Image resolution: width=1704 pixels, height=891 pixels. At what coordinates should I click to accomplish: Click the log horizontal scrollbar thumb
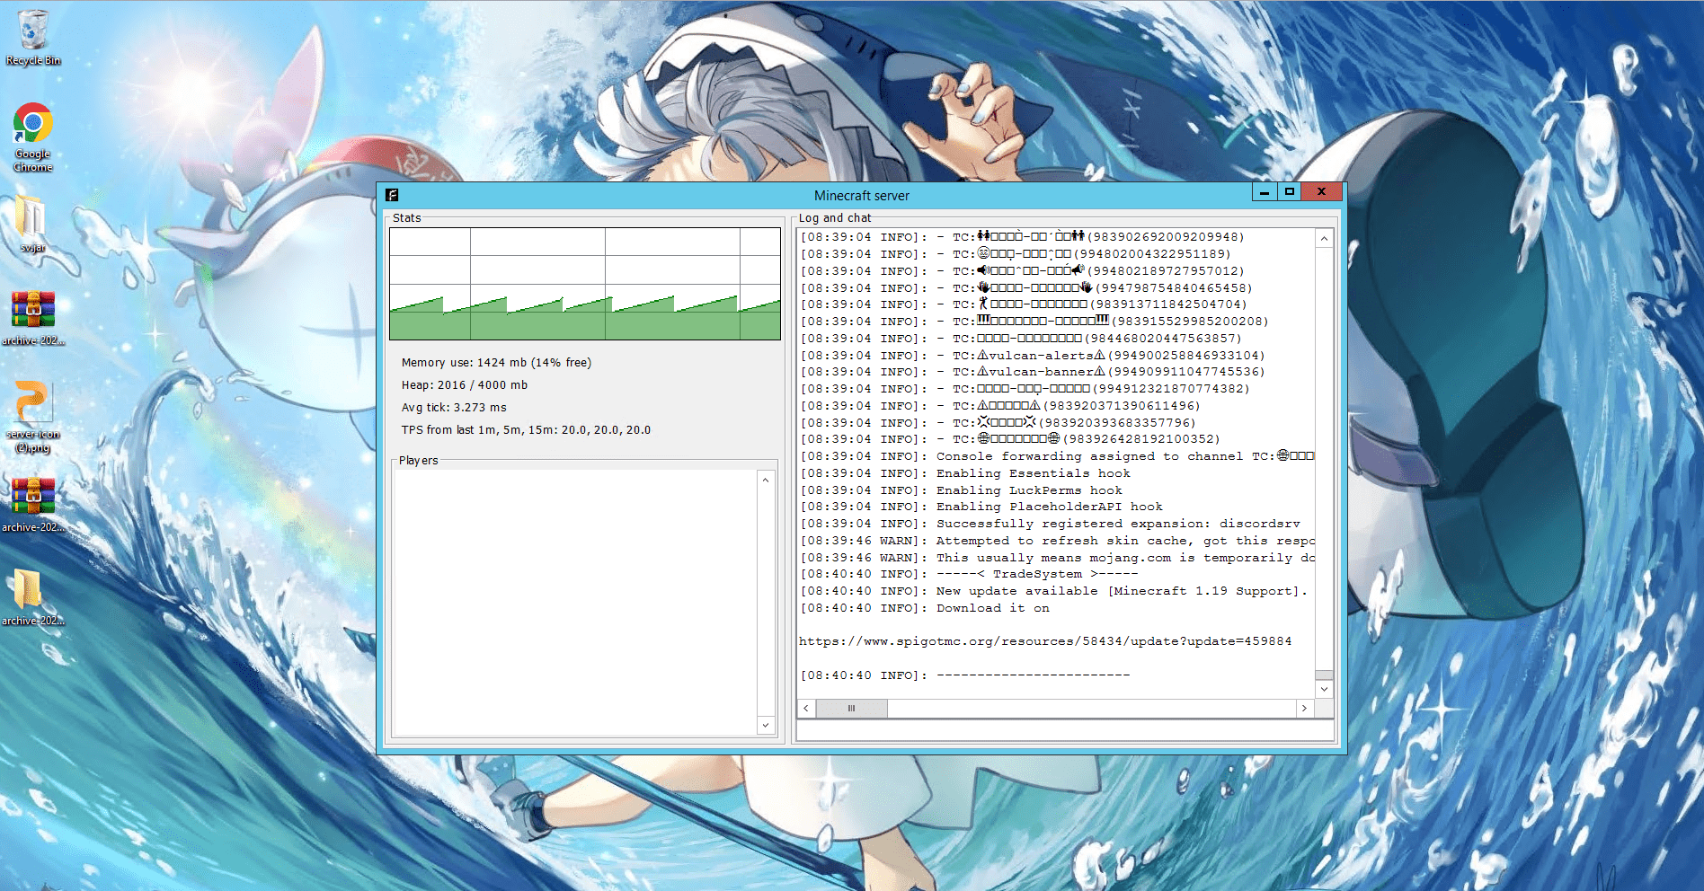(x=851, y=709)
